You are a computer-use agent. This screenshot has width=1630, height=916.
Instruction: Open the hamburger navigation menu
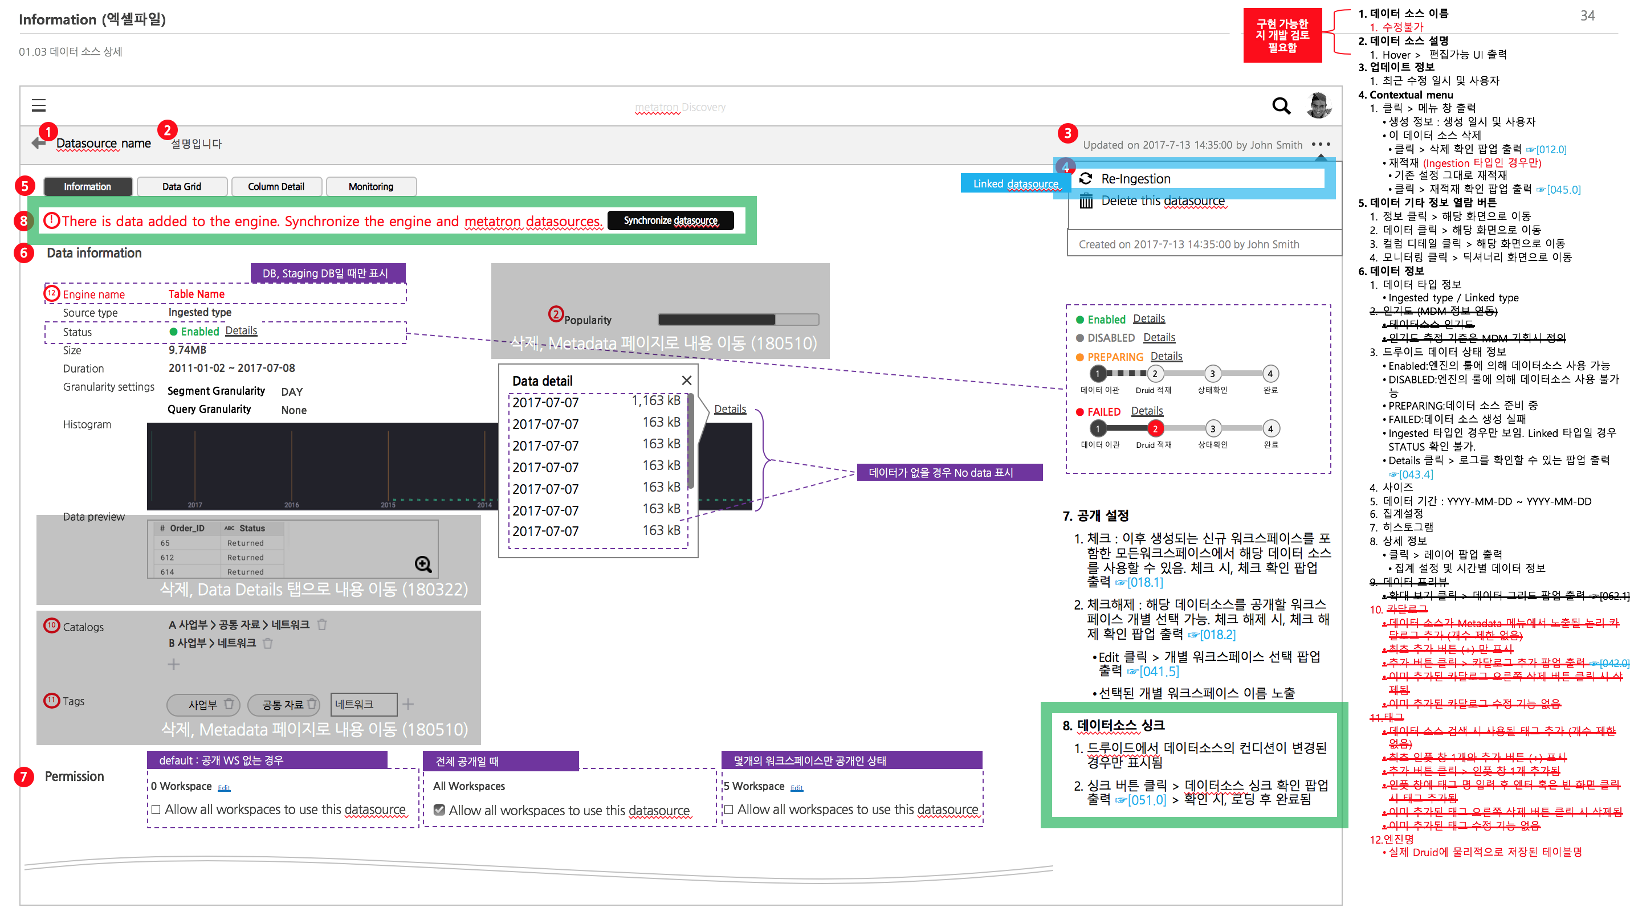[39, 105]
